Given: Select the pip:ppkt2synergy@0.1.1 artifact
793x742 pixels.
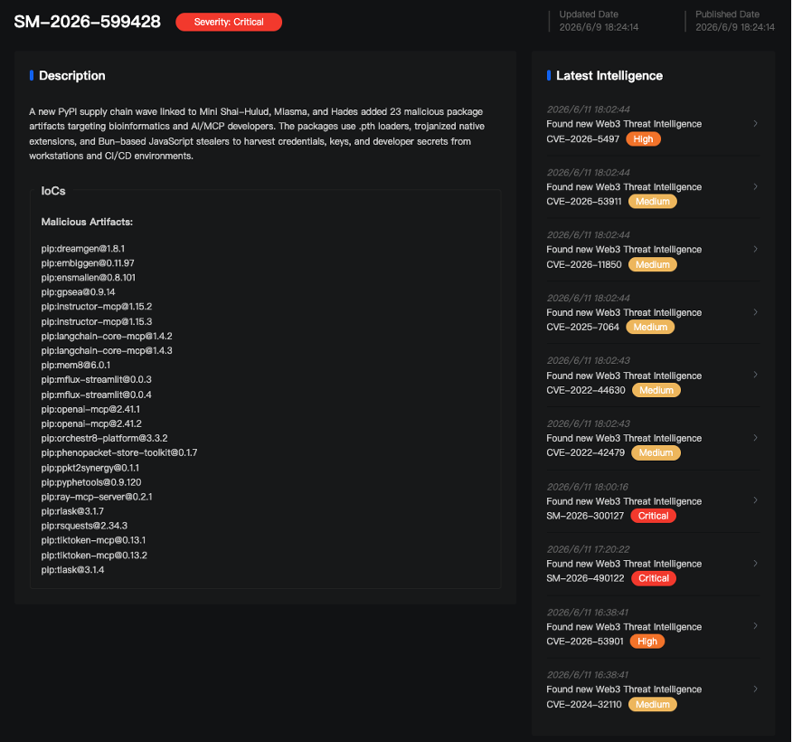Looking at the screenshot, I should point(90,468).
